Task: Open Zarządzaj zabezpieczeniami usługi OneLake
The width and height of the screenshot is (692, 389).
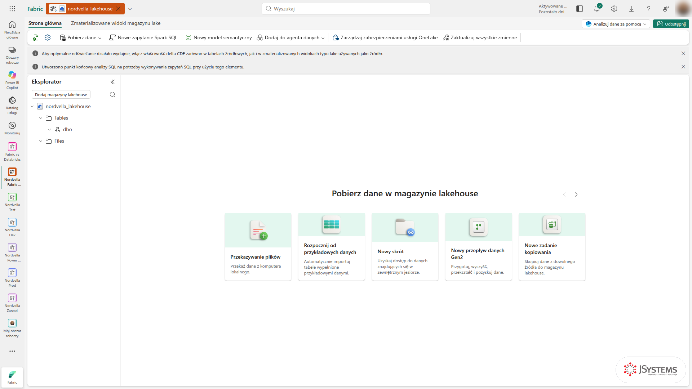Action: [385, 37]
